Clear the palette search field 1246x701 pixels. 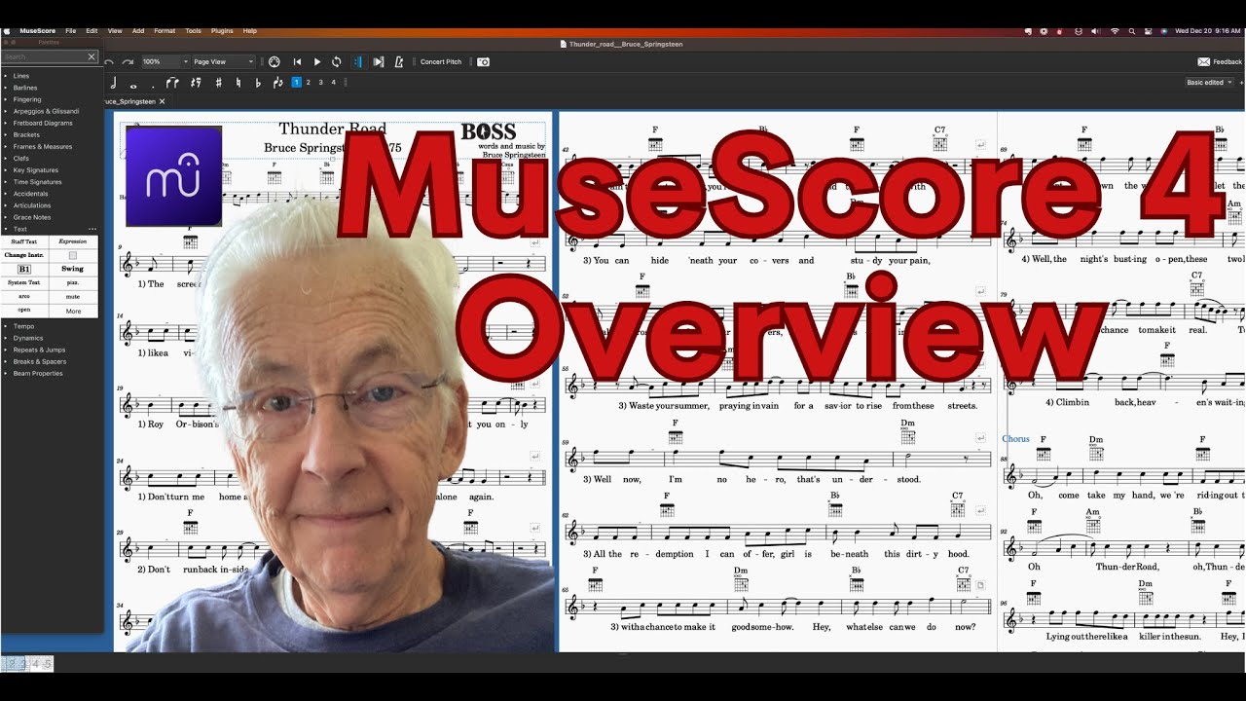pos(92,56)
